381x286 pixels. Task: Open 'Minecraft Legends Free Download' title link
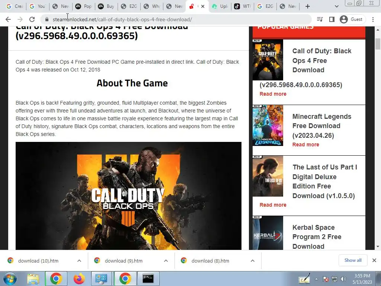point(322,126)
